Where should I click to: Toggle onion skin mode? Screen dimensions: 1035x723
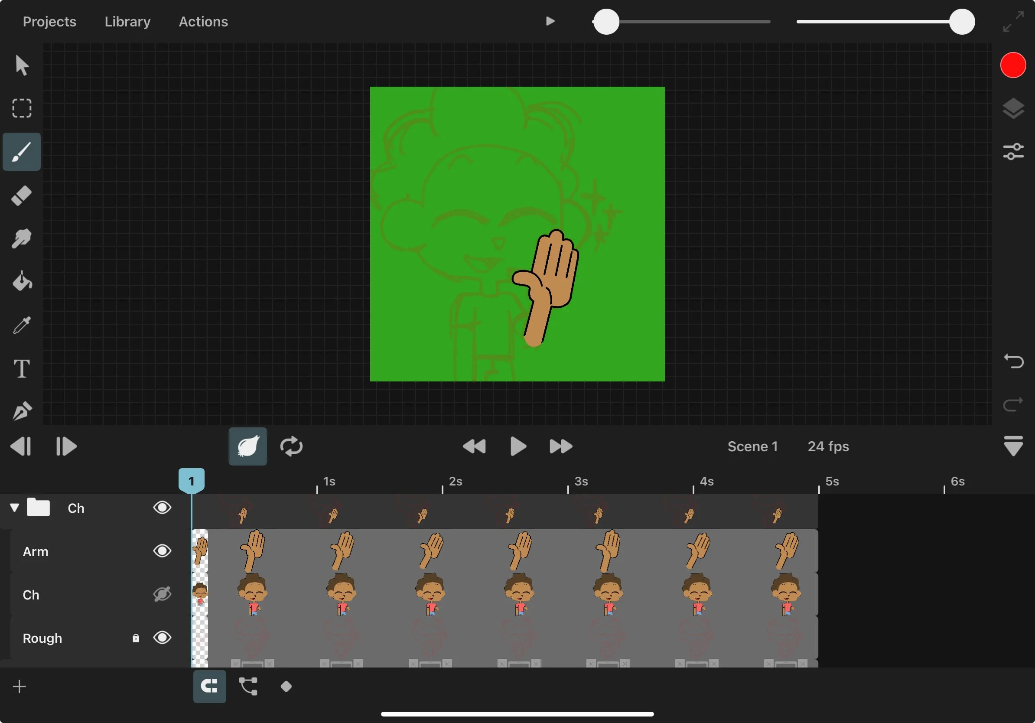click(x=247, y=446)
